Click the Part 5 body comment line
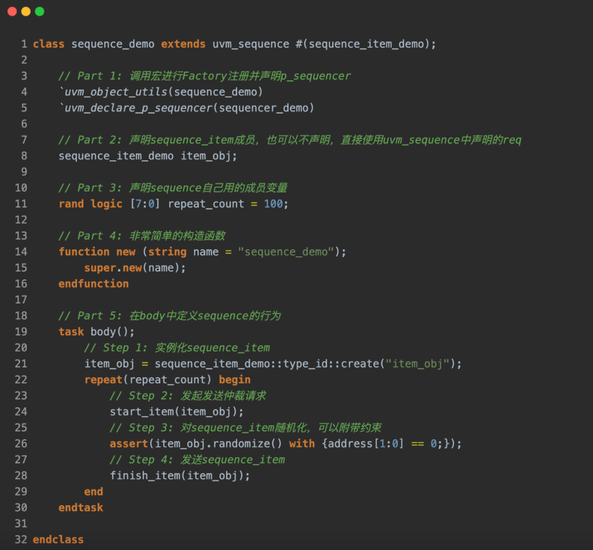 (170, 316)
